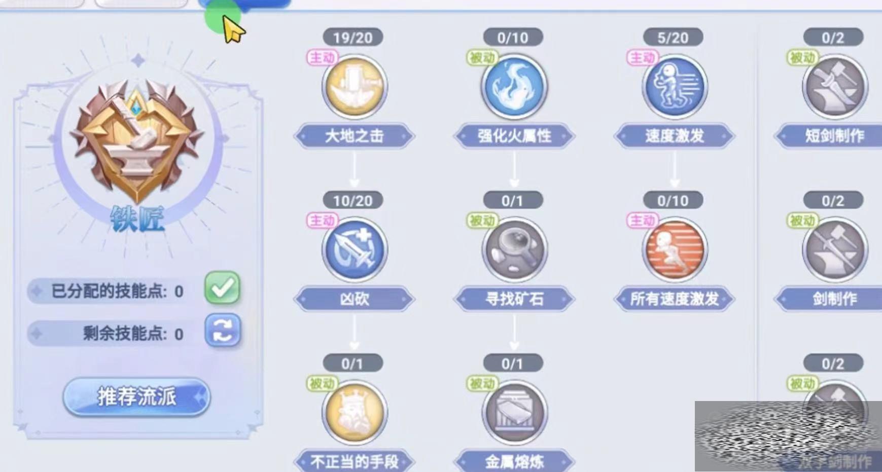Switch to the highlighted blue top tab
Viewport: 882px width, 472px height.
pos(244,4)
